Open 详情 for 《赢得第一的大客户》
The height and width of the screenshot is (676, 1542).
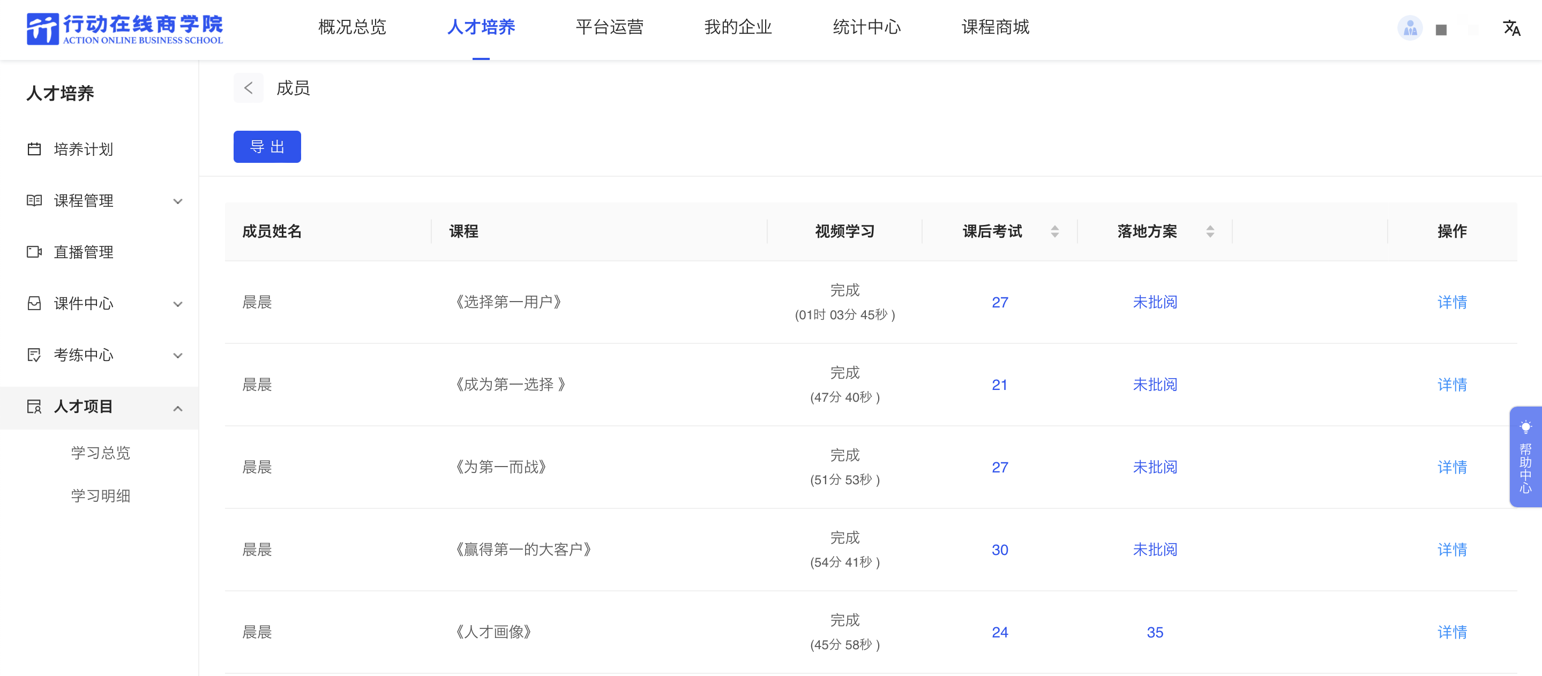[1452, 550]
